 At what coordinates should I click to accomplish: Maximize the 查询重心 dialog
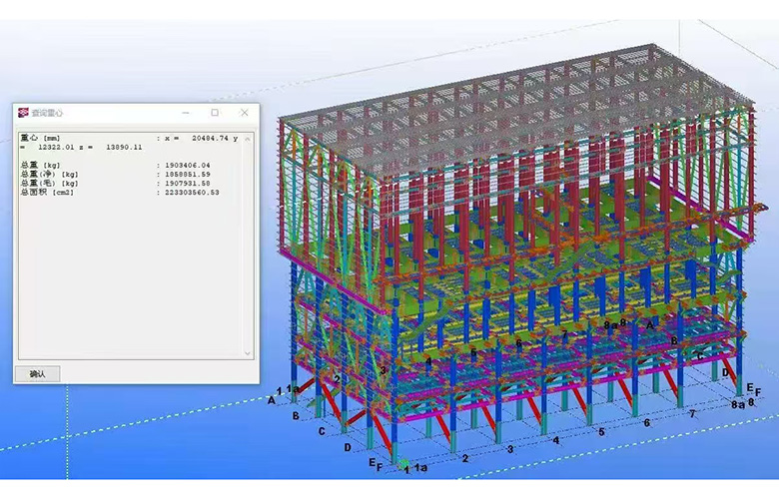215,113
